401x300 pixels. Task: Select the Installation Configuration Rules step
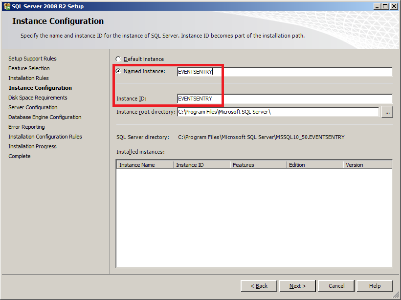click(x=45, y=137)
